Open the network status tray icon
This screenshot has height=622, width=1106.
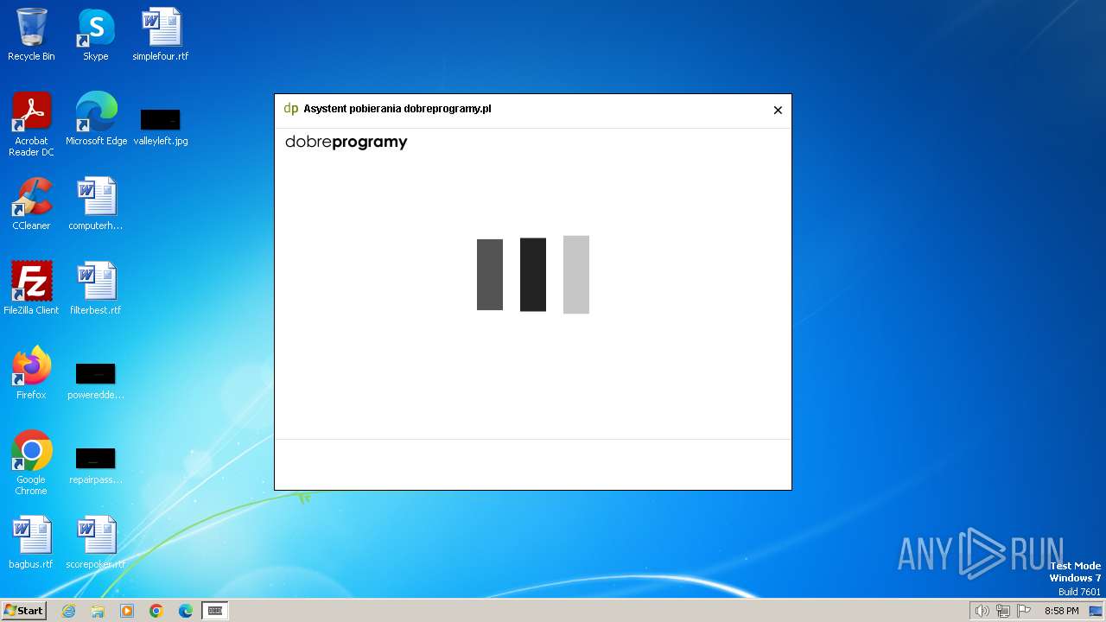coord(1003,611)
